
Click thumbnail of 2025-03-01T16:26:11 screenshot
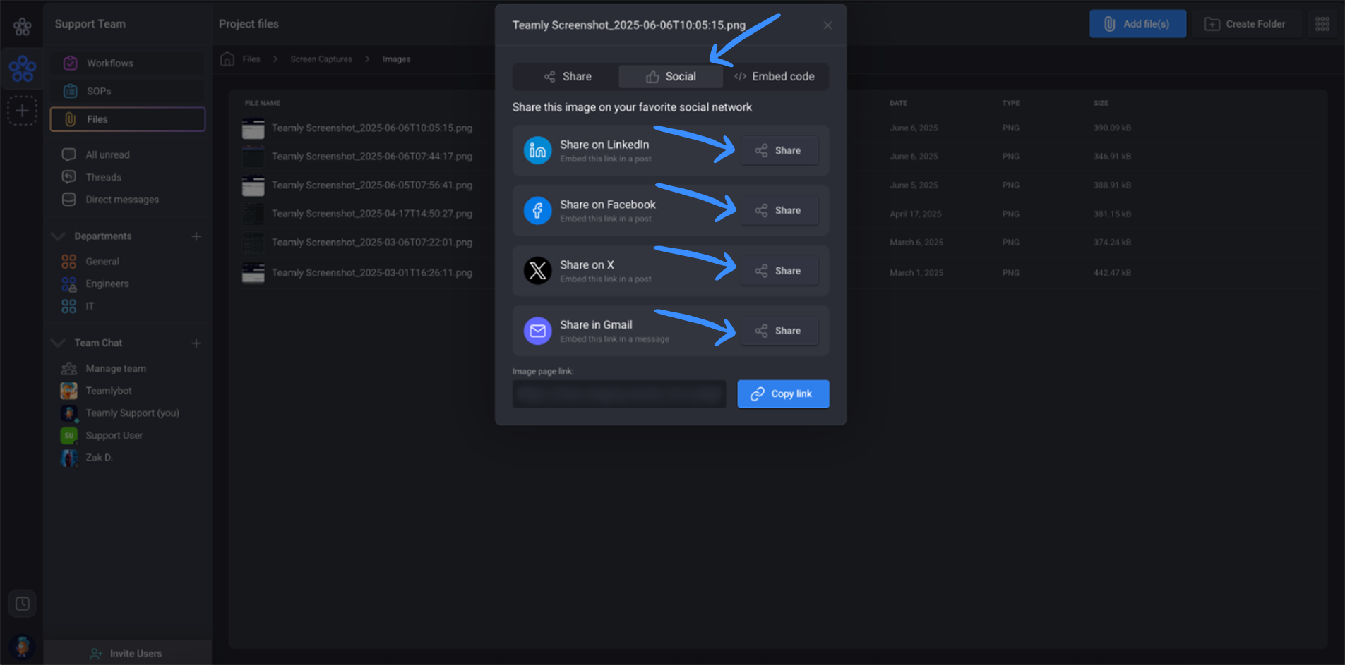253,273
